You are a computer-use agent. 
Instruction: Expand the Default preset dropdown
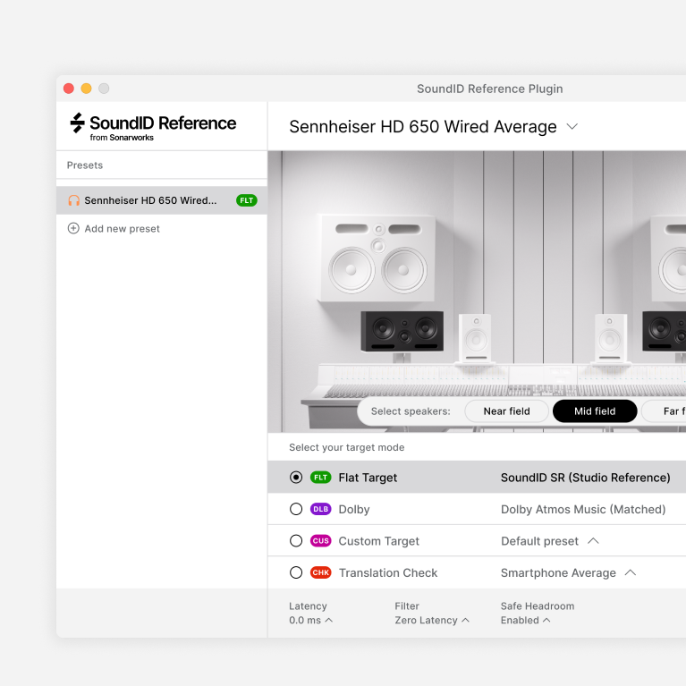pyautogui.click(x=592, y=541)
